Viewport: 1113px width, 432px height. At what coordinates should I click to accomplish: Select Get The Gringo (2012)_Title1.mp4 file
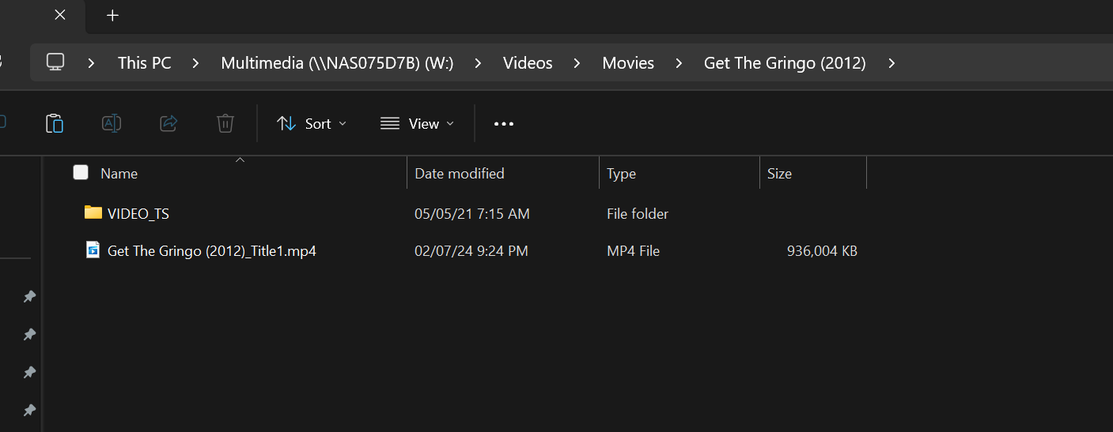pos(212,251)
